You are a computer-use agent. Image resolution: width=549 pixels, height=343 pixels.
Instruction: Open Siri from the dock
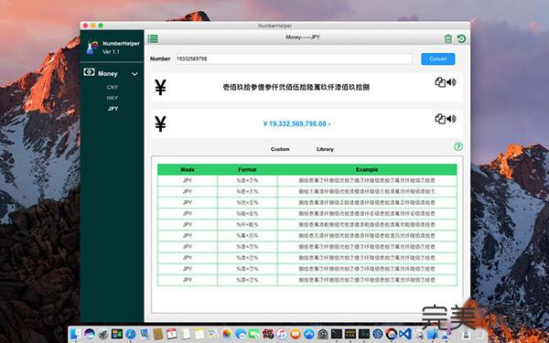tap(90, 334)
